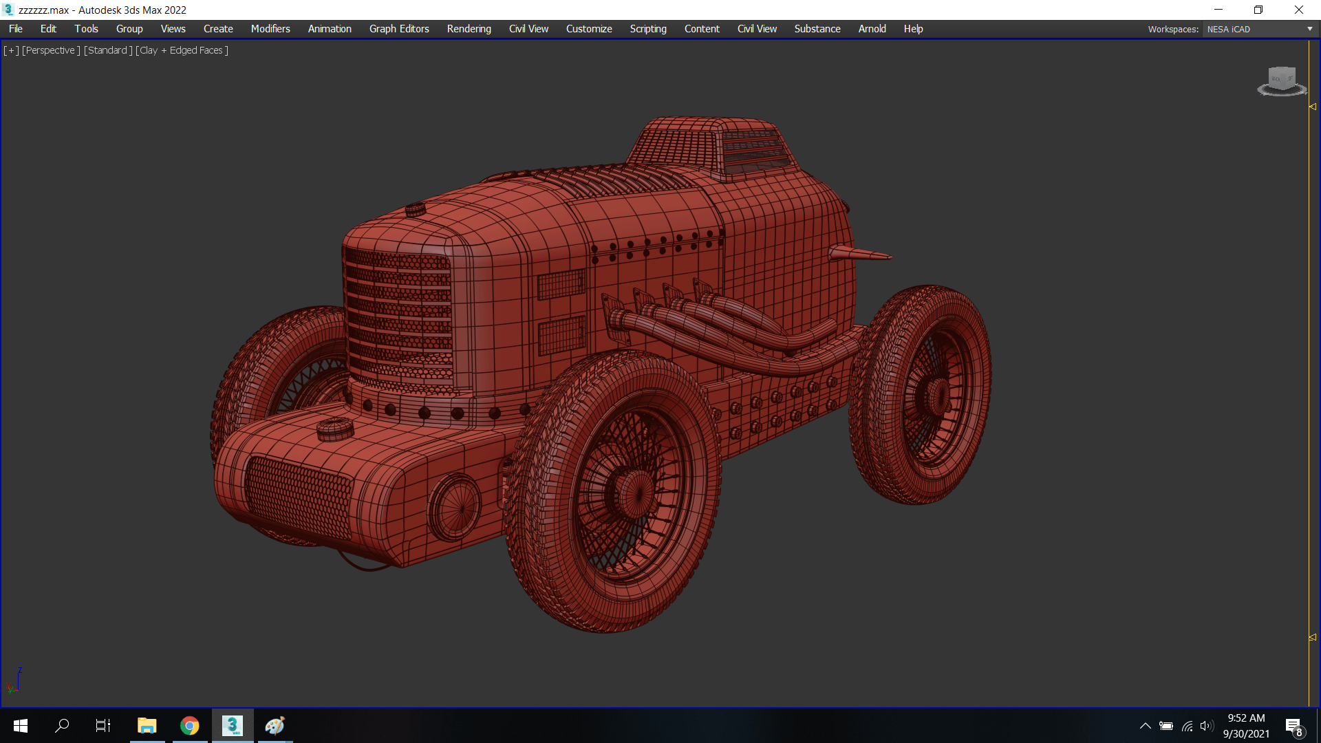Click the lower yellow panel expand arrow

[1313, 638]
